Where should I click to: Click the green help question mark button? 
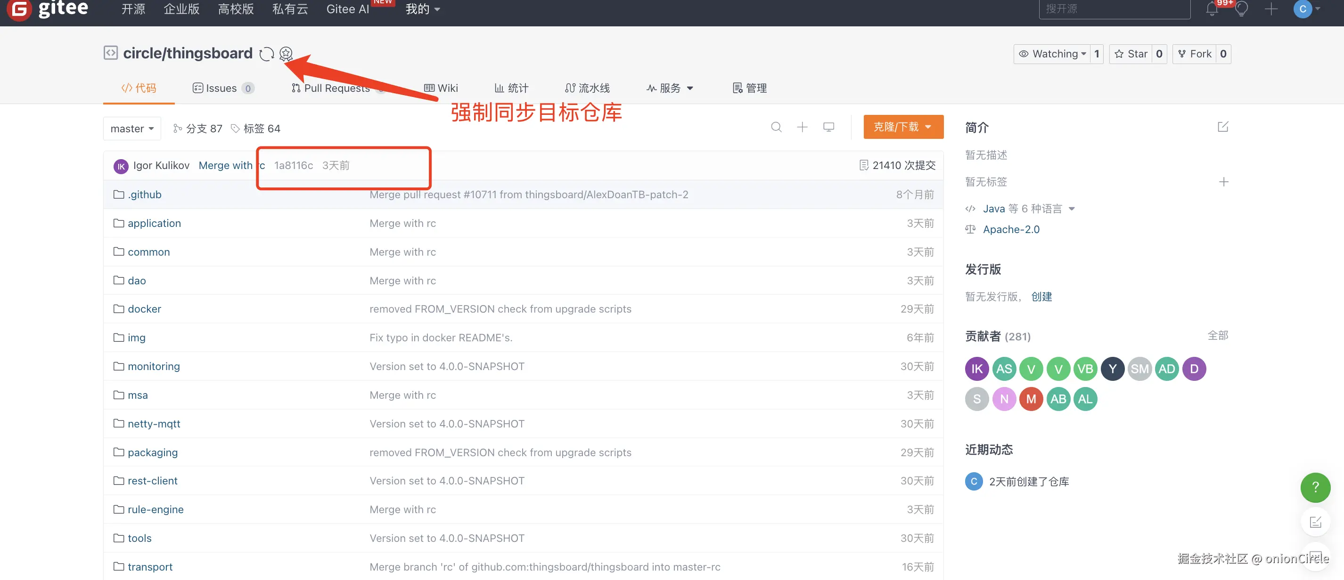coord(1315,487)
